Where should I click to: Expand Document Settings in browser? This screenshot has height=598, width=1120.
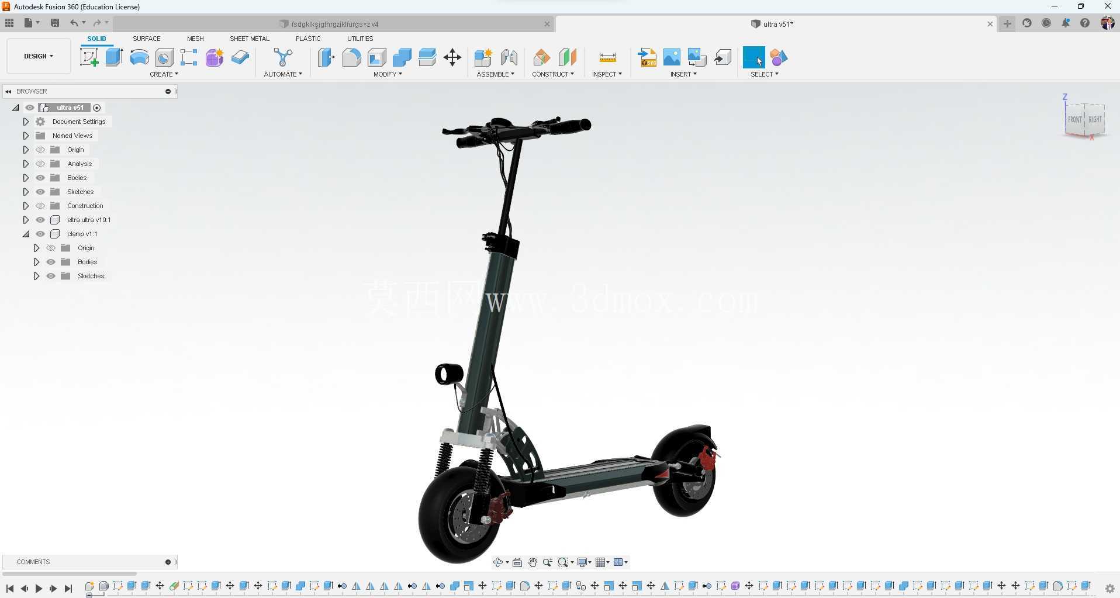click(x=26, y=122)
